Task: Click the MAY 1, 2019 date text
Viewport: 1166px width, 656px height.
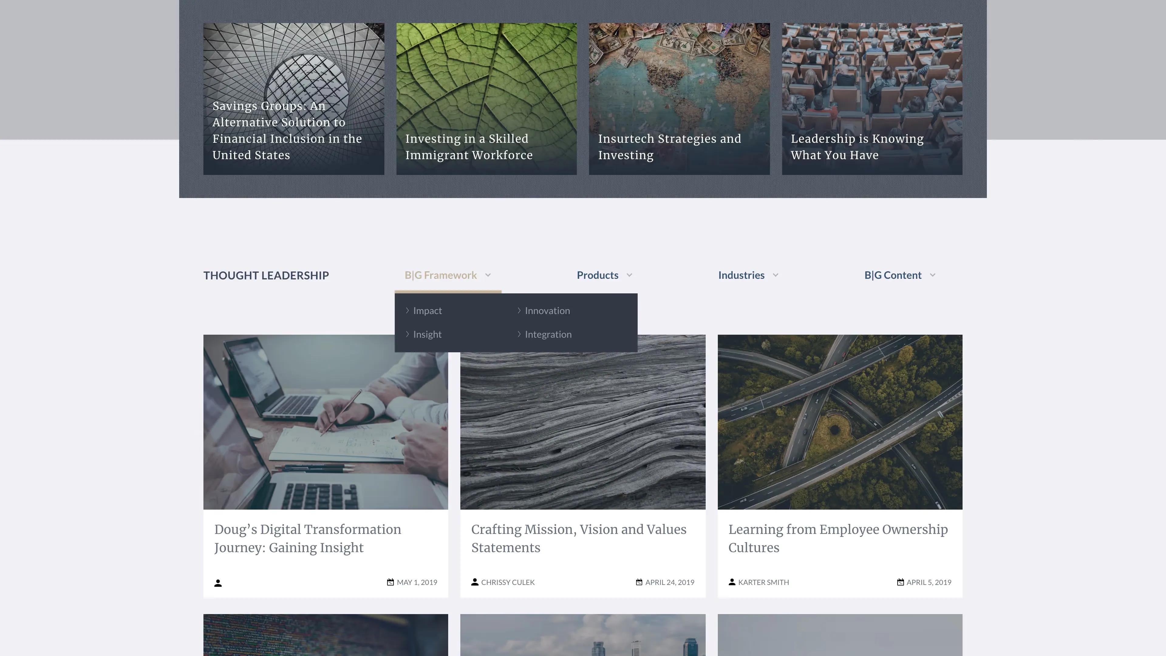Action: (x=417, y=582)
